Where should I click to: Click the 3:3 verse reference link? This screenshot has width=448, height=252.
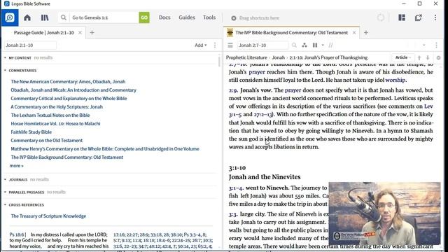coord(233,214)
